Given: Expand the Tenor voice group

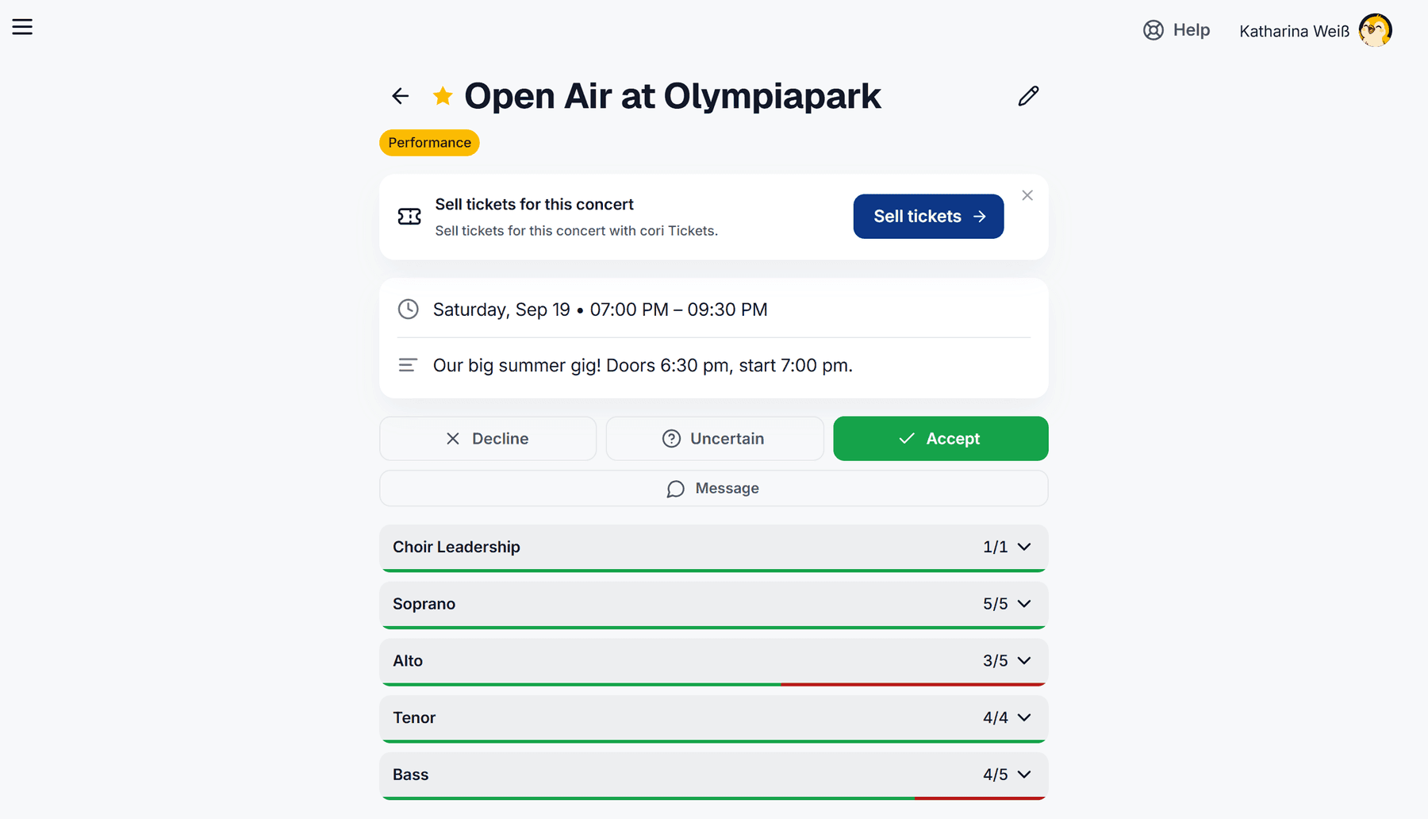Looking at the screenshot, I should click(714, 718).
